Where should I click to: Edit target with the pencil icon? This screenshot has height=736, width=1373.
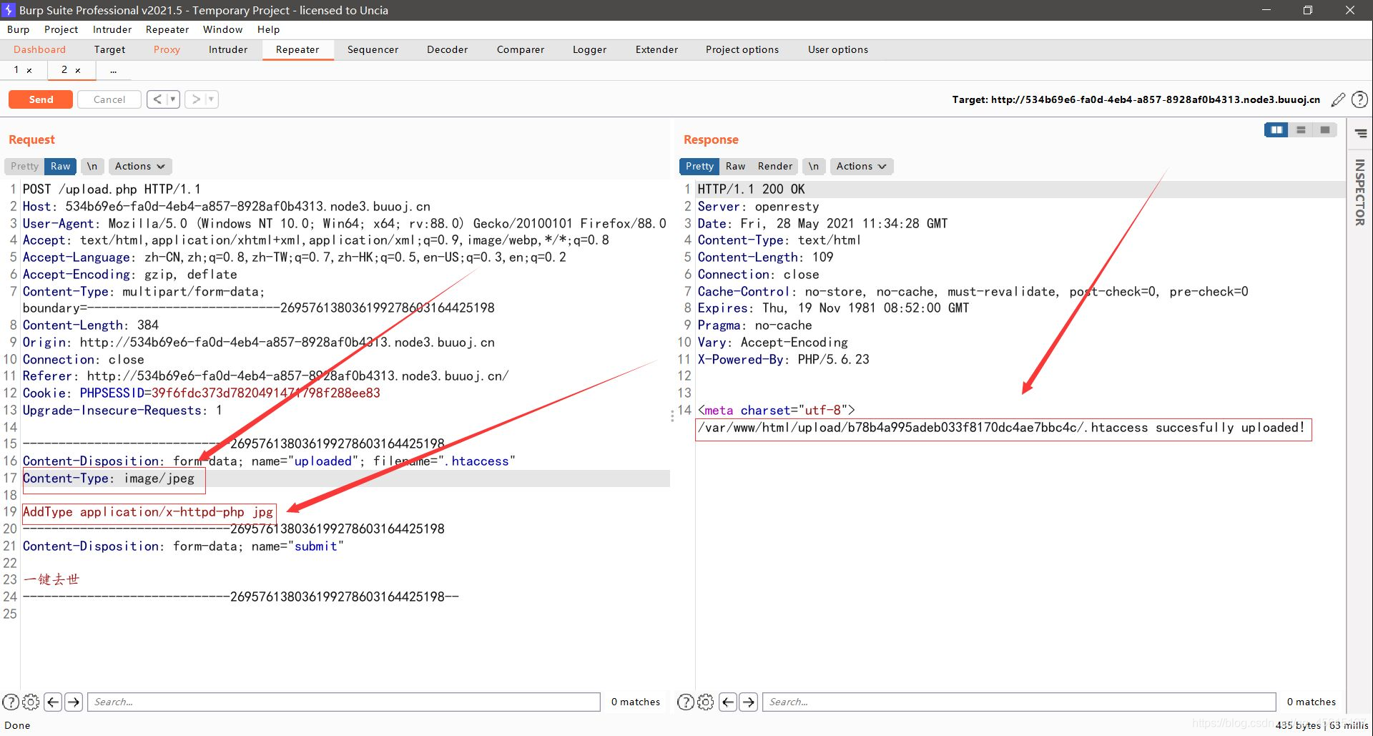coord(1338,100)
